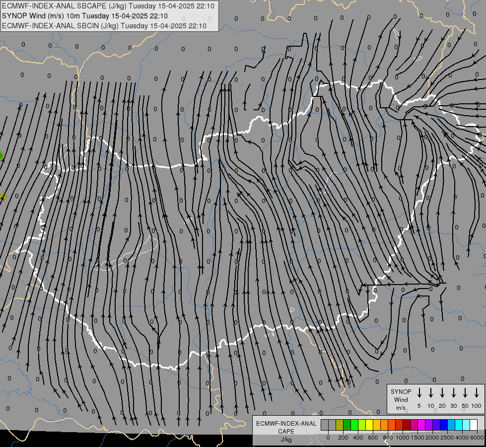Click the '2000' CAPE scale label
Screen dimensions: 486x447
coord(432,438)
